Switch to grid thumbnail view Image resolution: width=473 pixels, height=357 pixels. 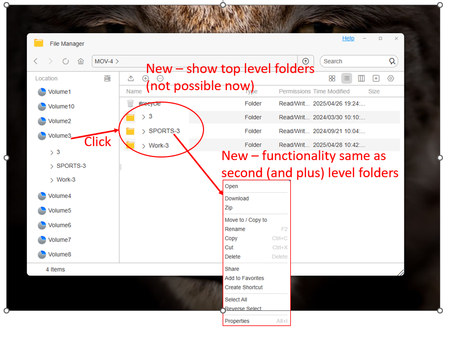[x=332, y=79]
